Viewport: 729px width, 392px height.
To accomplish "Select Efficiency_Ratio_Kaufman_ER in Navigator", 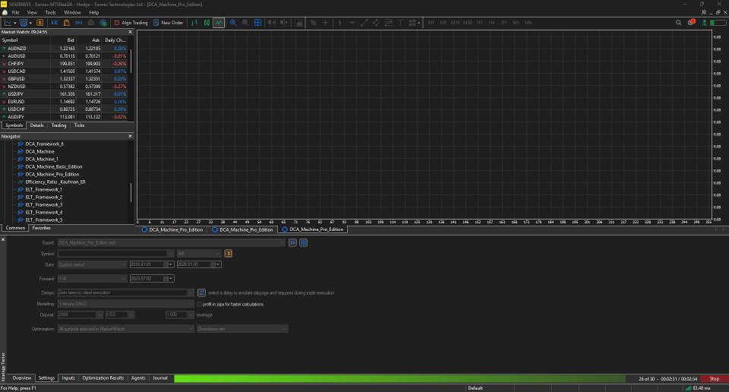I will pos(55,182).
